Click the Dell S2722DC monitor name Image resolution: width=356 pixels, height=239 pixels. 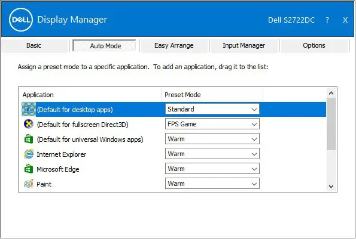click(x=291, y=20)
